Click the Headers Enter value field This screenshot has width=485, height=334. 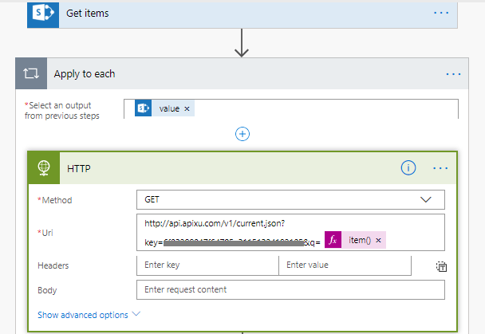point(345,265)
